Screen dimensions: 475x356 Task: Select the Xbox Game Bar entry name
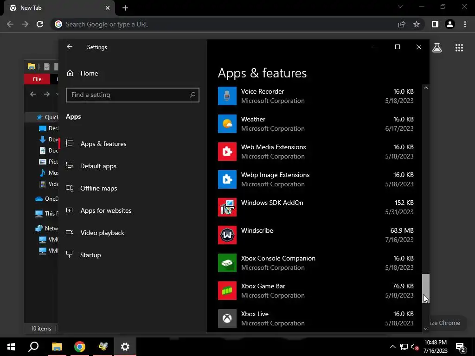(x=263, y=286)
